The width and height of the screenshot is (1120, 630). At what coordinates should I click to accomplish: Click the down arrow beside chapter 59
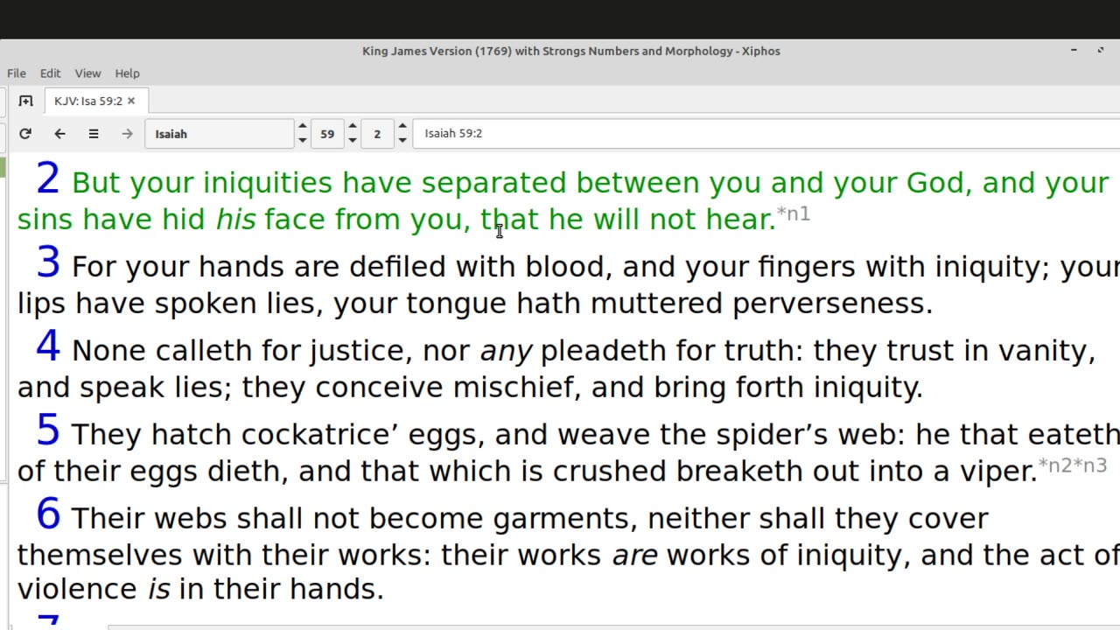tap(352, 141)
